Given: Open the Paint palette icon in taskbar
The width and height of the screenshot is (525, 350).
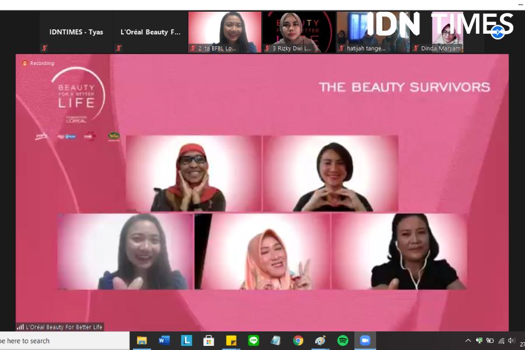Looking at the screenshot, I should pyautogui.click(x=320, y=341).
